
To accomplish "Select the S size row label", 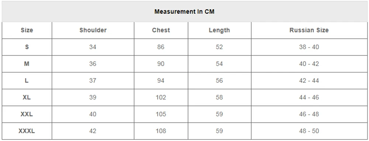I will pos(27,47).
